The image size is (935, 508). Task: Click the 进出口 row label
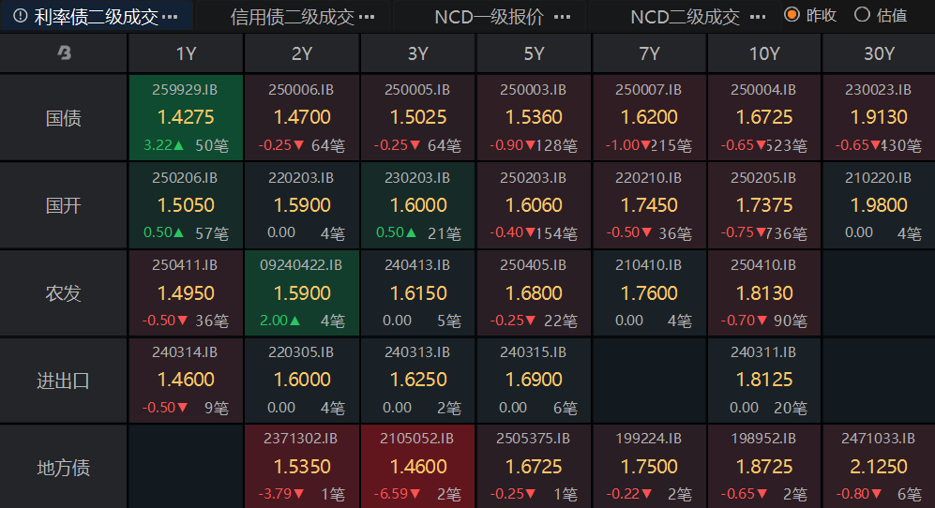tap(64, 381)
